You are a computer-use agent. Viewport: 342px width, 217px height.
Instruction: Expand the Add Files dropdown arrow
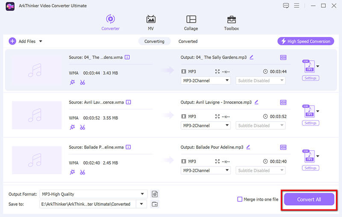click(41, 41)
